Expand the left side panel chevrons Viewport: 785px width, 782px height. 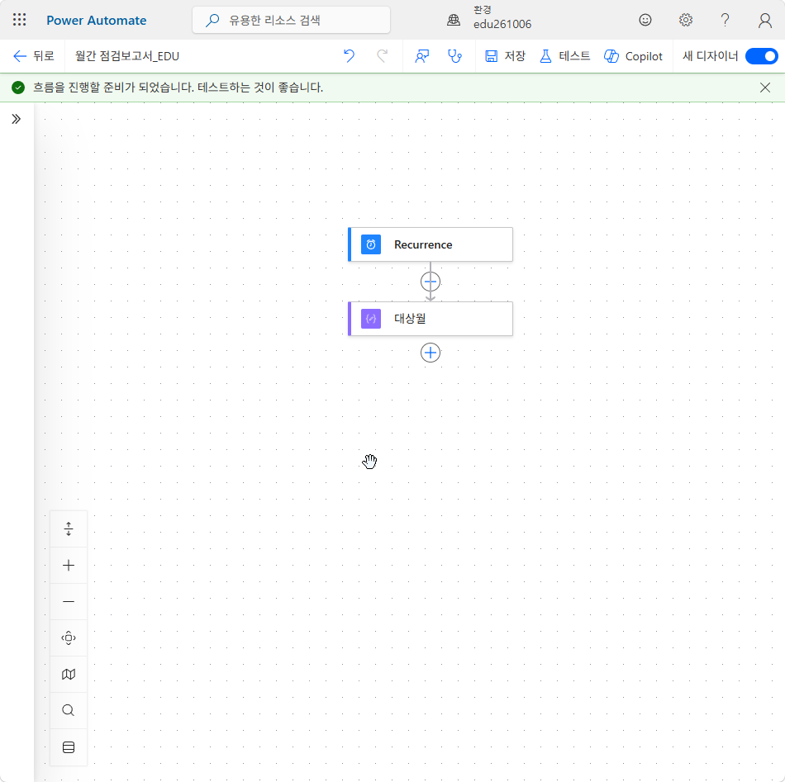click(x=16, y=119)
